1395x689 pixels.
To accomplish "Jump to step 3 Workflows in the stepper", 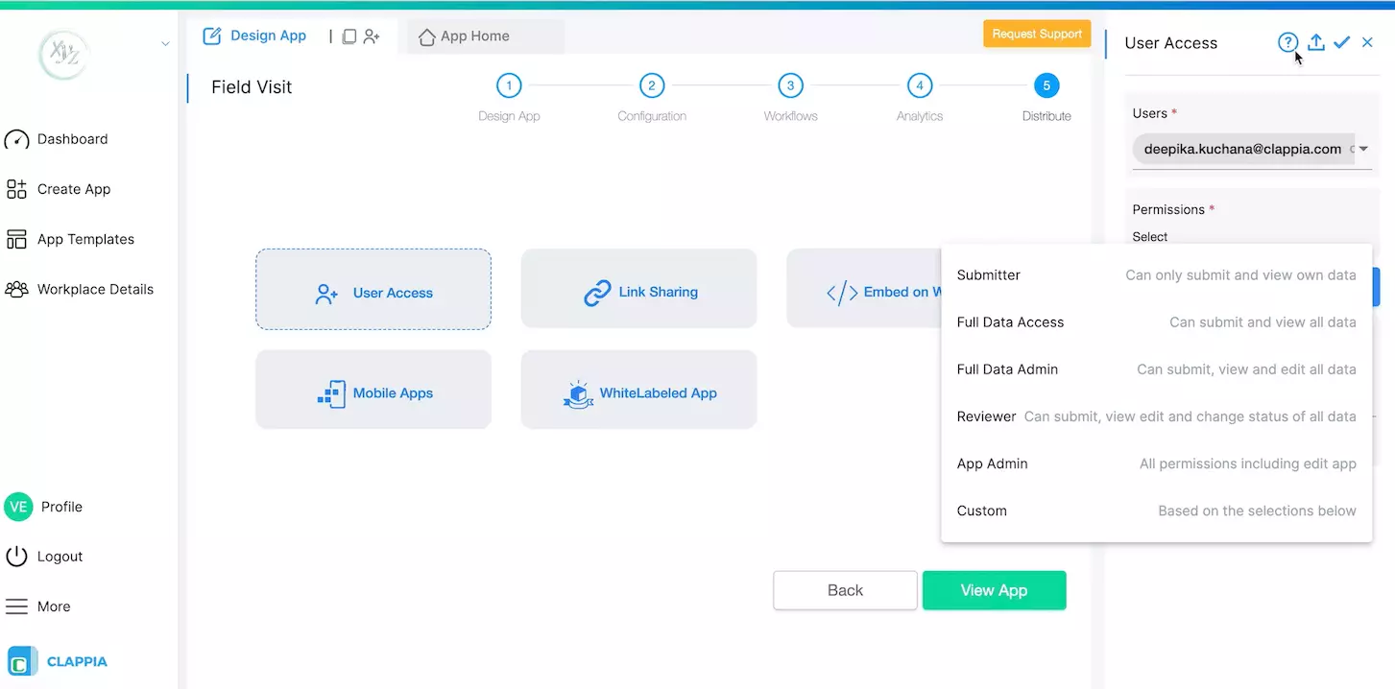I will [x=789, y=86].
